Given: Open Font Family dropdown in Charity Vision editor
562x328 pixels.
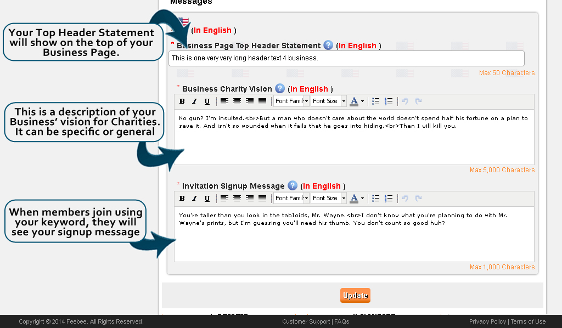Looking at the screenshot, I should (291, 101).
